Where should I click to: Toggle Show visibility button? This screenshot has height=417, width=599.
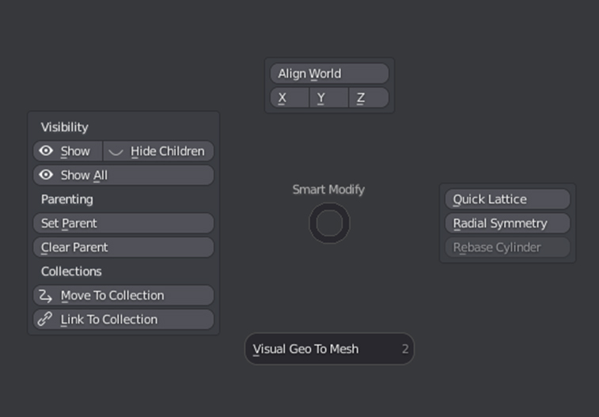coord(68,151)
